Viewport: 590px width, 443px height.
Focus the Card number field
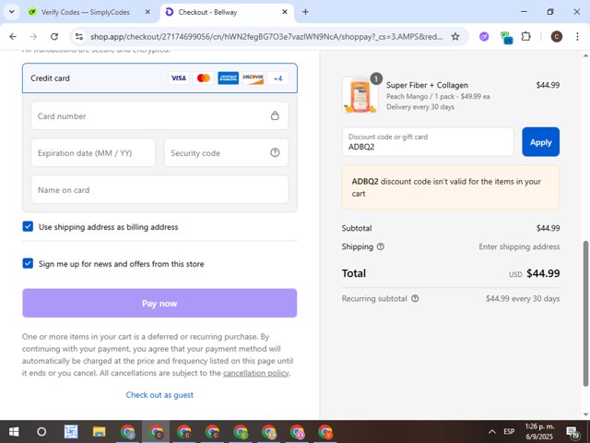tap(159, 115)
